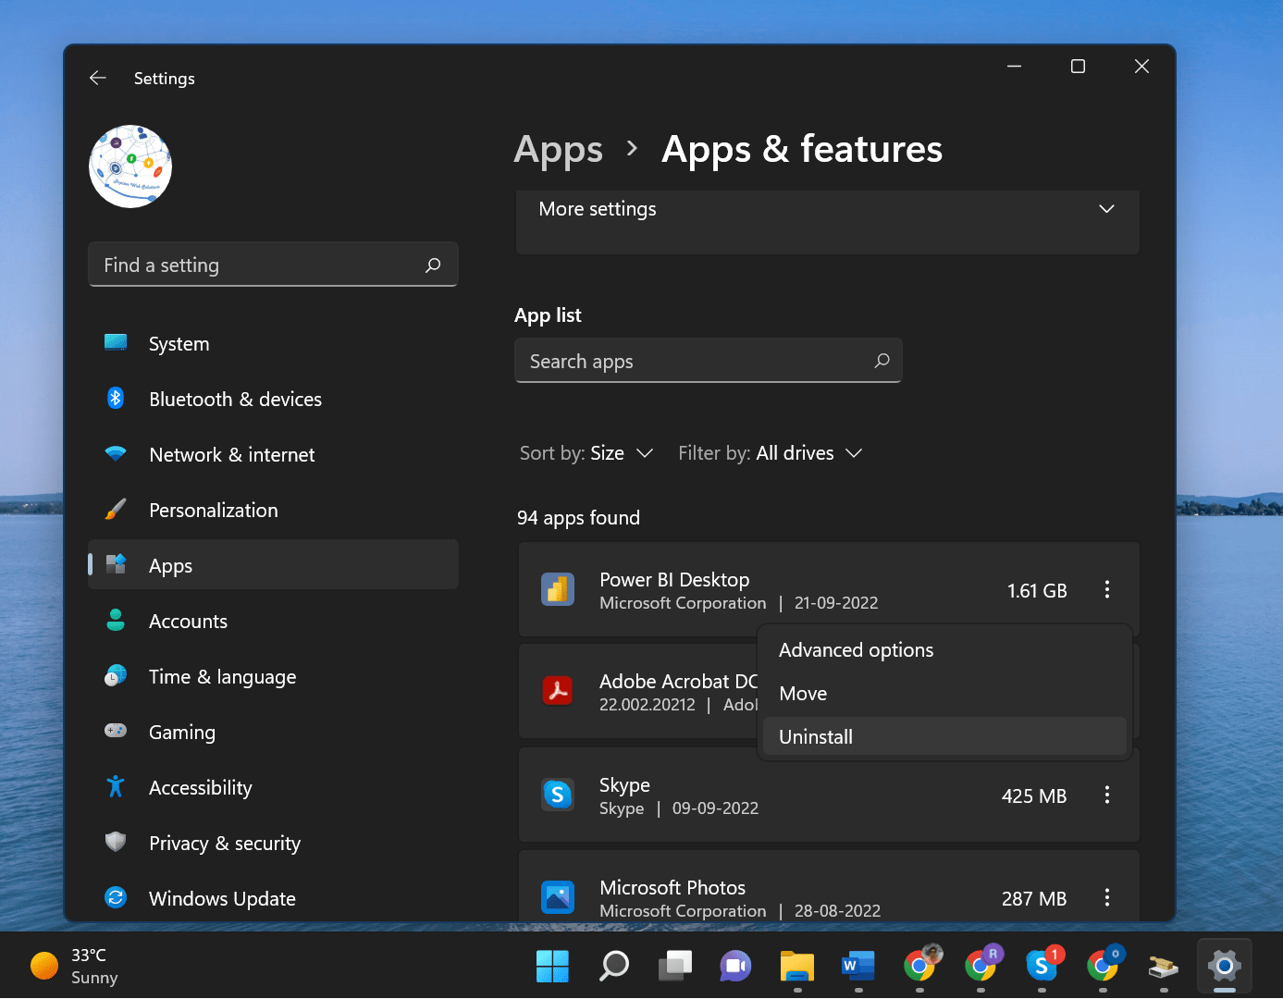Open Microsoft Word from the taskbar
The image size is (1283, 999).
pyautogui.click(x=857, y=967)
